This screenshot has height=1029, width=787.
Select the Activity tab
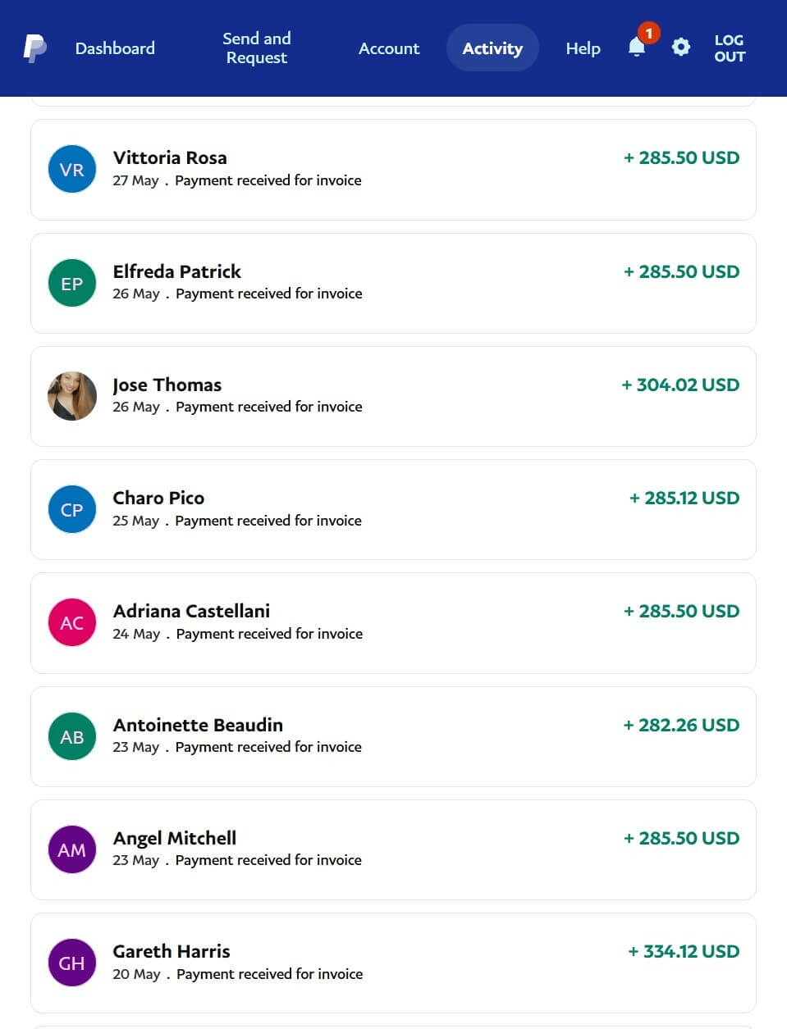492,48
